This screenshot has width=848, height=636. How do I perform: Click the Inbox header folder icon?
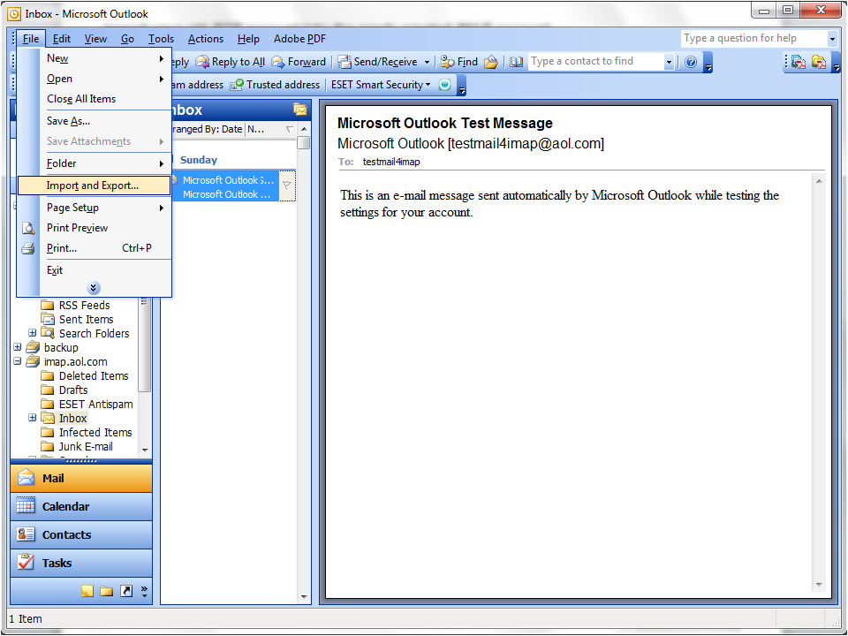click(x=300, y=110)
